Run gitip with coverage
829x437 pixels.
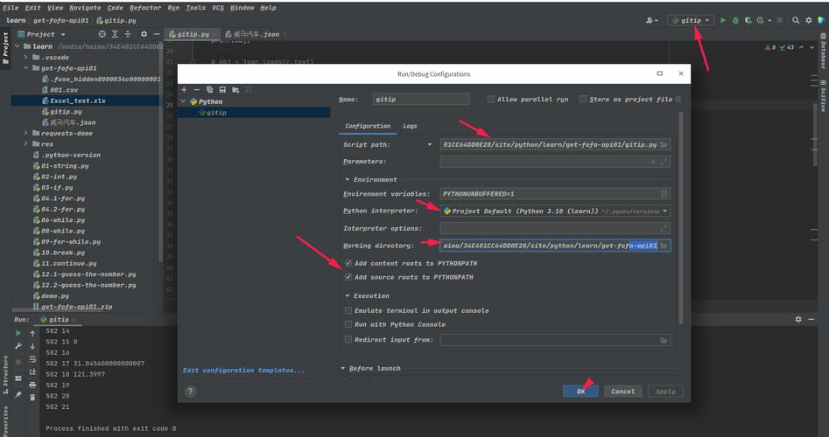[x=748, y=20]
